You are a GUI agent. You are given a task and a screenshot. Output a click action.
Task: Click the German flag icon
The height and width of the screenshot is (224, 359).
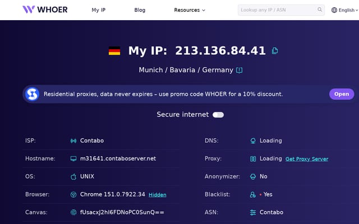coord(114,51)
